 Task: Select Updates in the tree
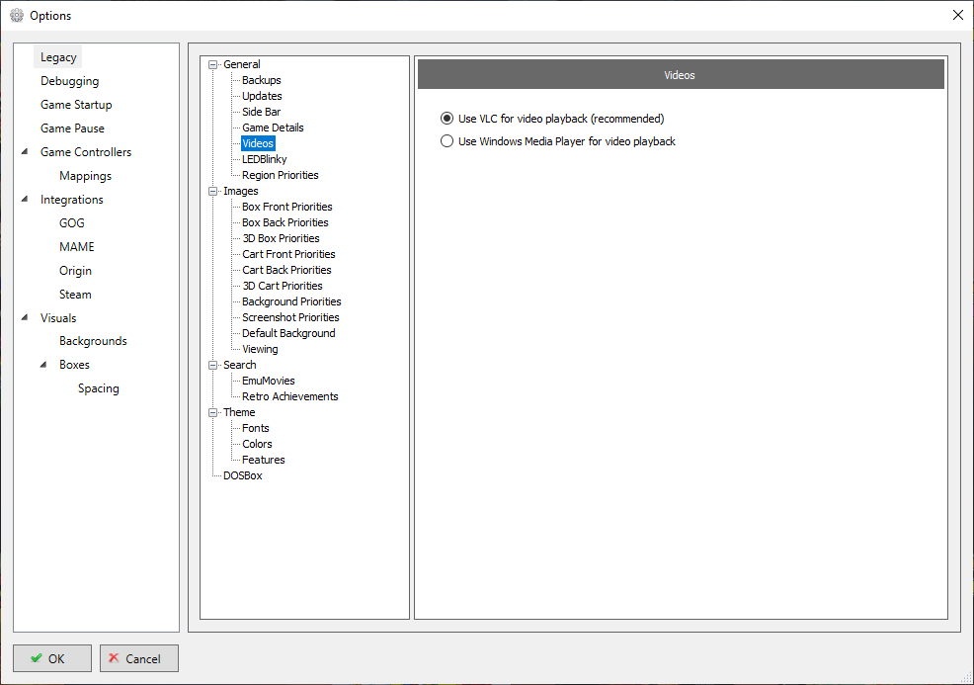tap(262, 96)
